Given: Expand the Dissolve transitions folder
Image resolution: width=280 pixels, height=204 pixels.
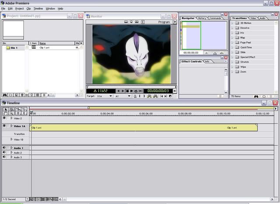Looking at the screenshot, I should coord(232,28).
